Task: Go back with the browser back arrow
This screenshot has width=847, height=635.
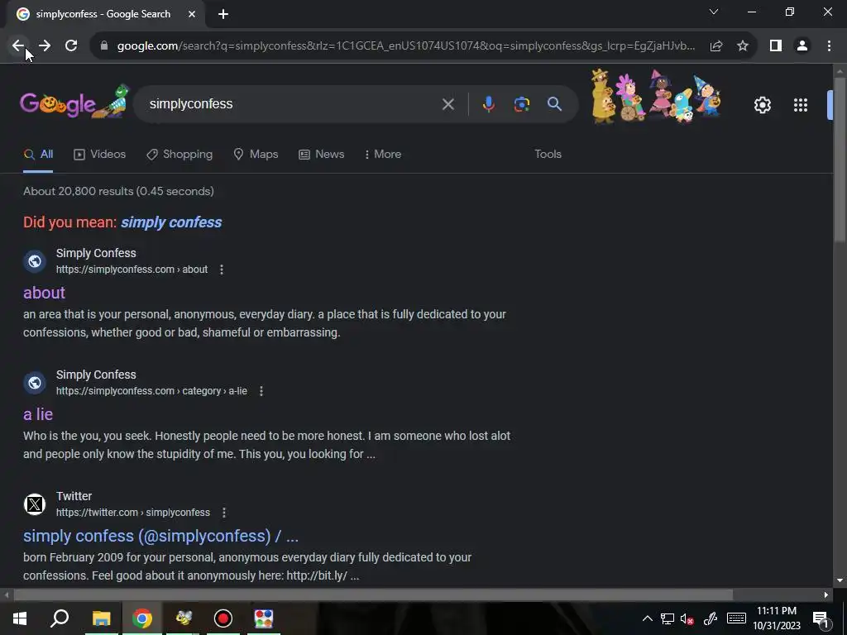Action: click(x=18, y=46)
